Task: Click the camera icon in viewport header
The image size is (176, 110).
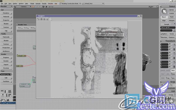Action: pos(43,7)
